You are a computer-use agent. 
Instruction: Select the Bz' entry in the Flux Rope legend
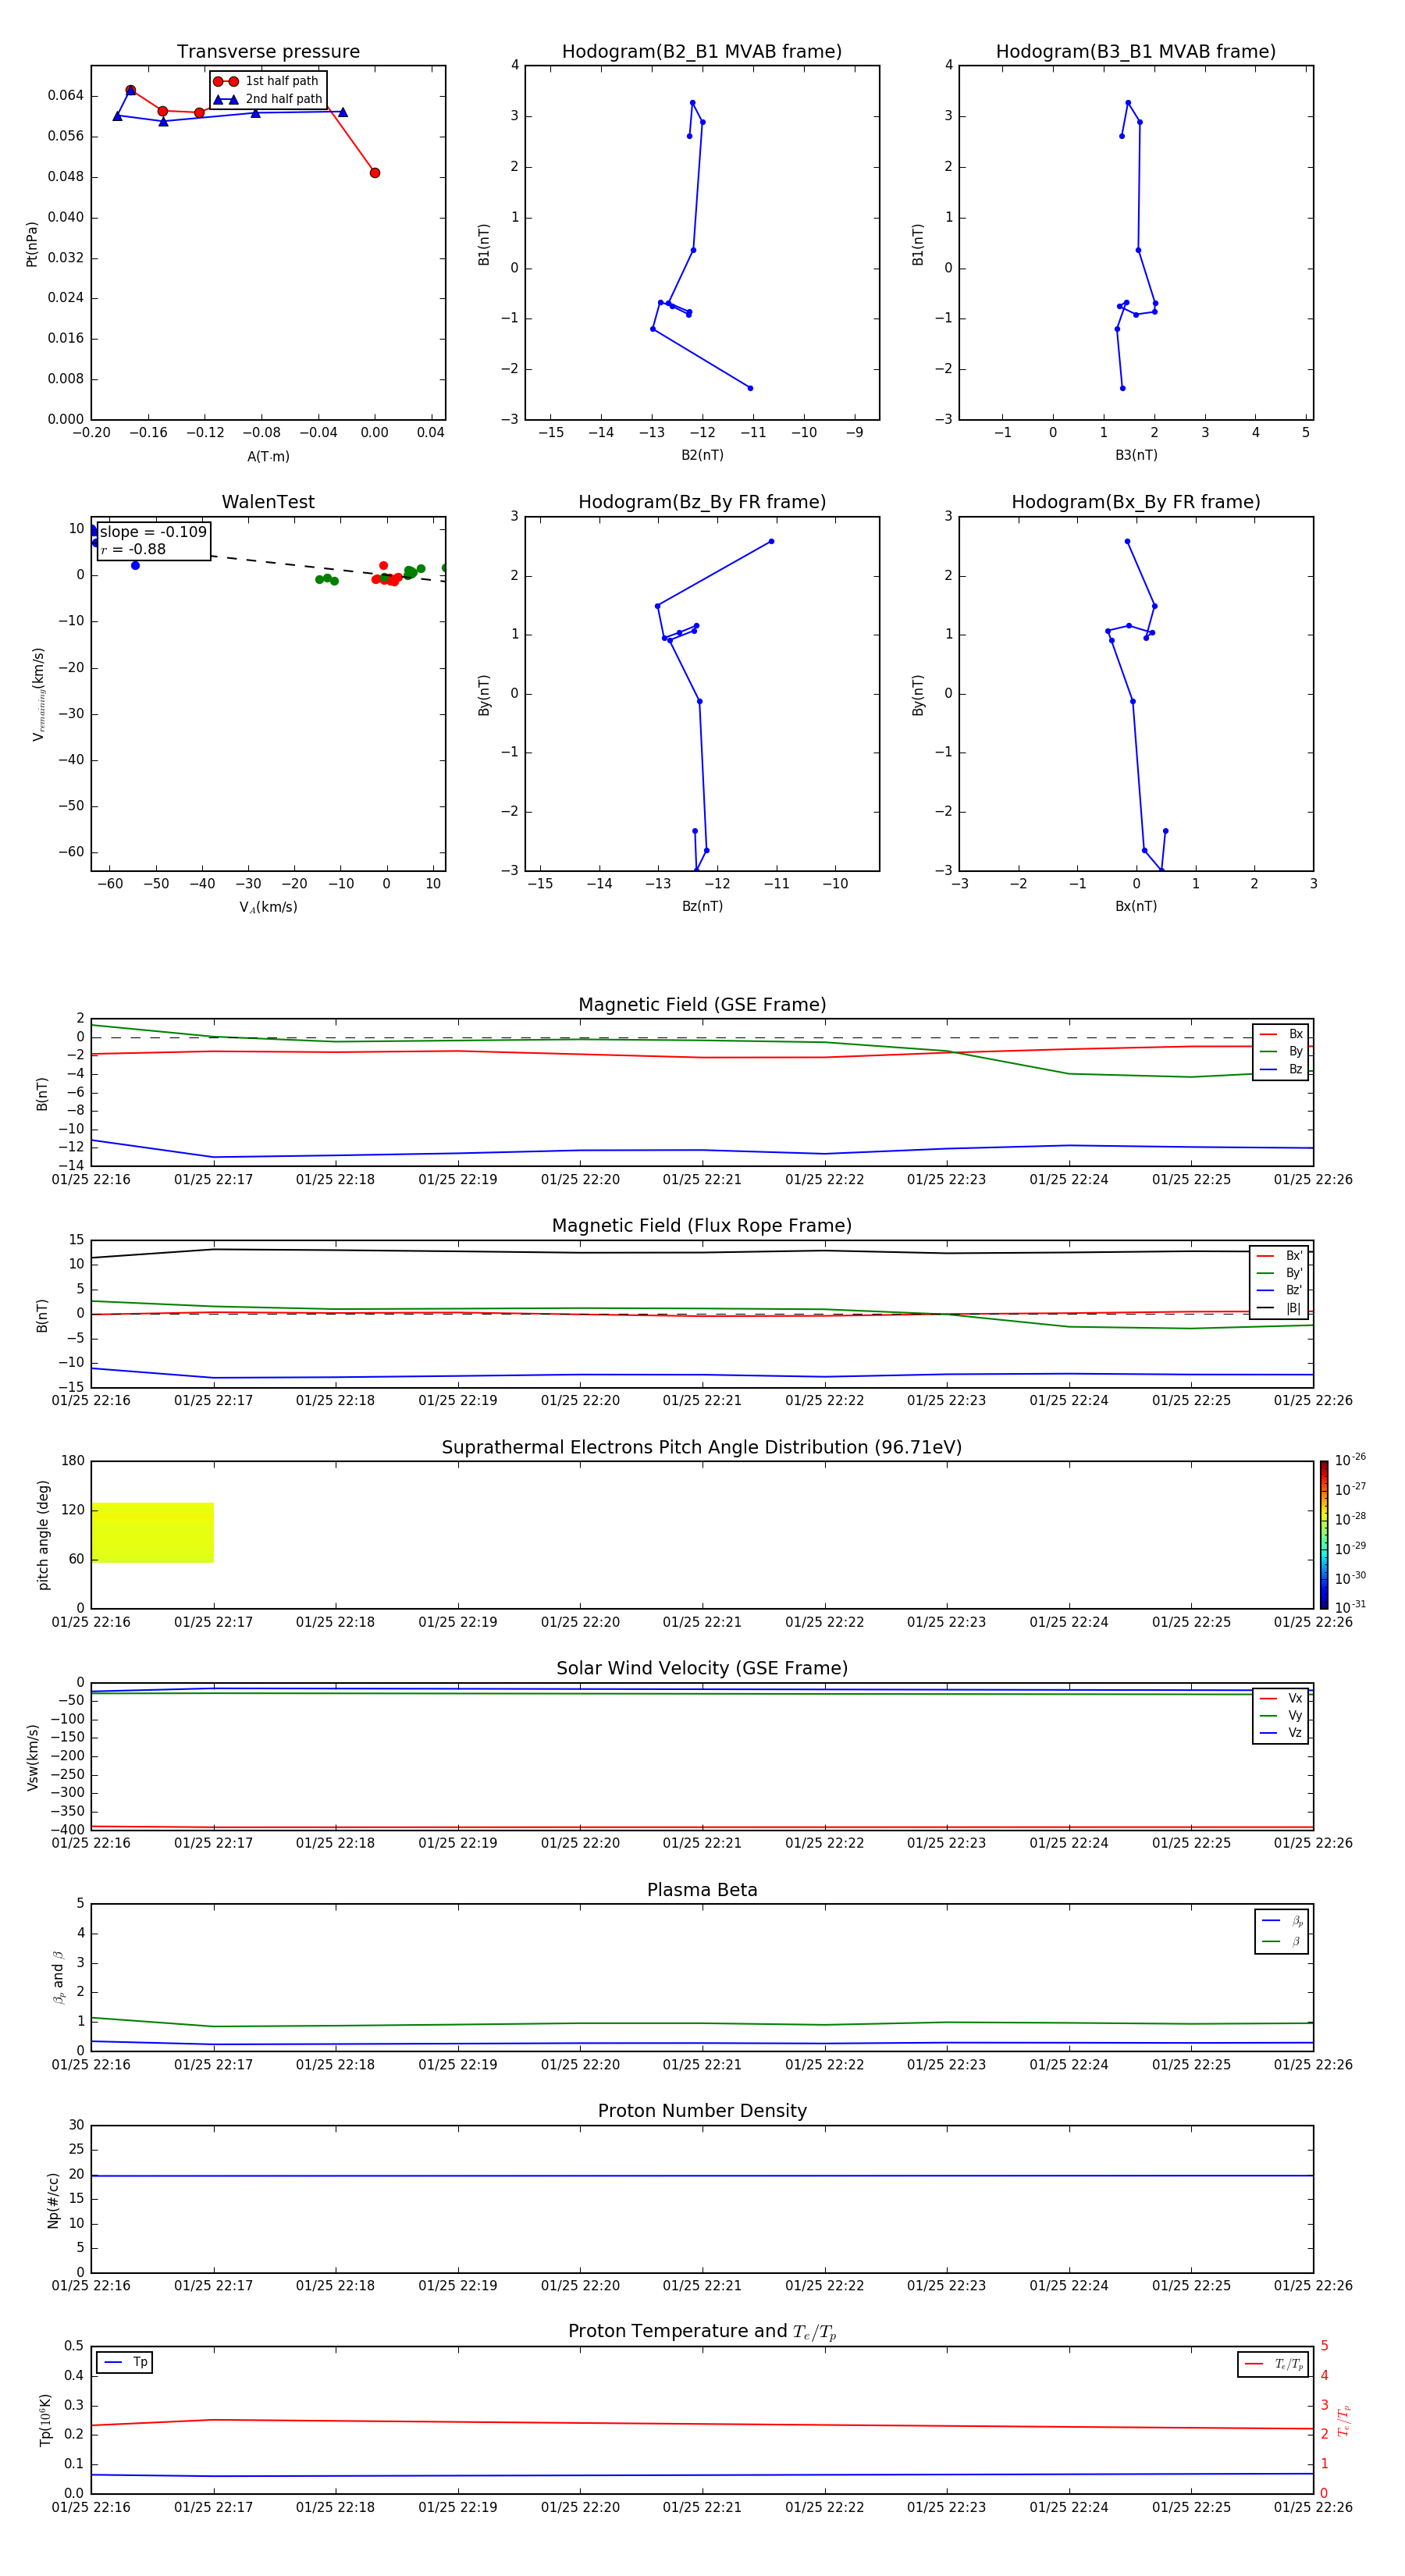pyautogui.click(x=1280, y=1291)
